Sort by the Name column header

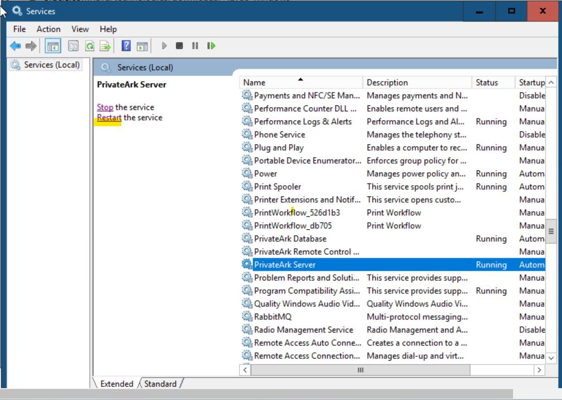pyautogui.click(x=301, y=83)
